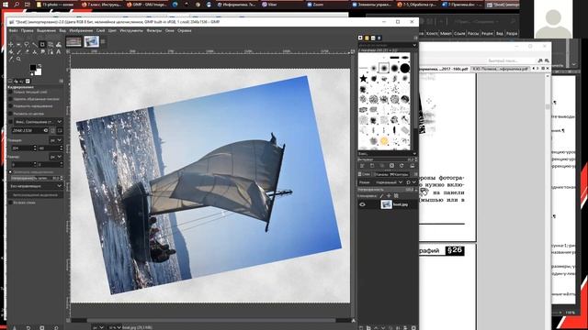Adjust the Highlight opacity slider
The image size is (588, 330).
coord(37,178)
